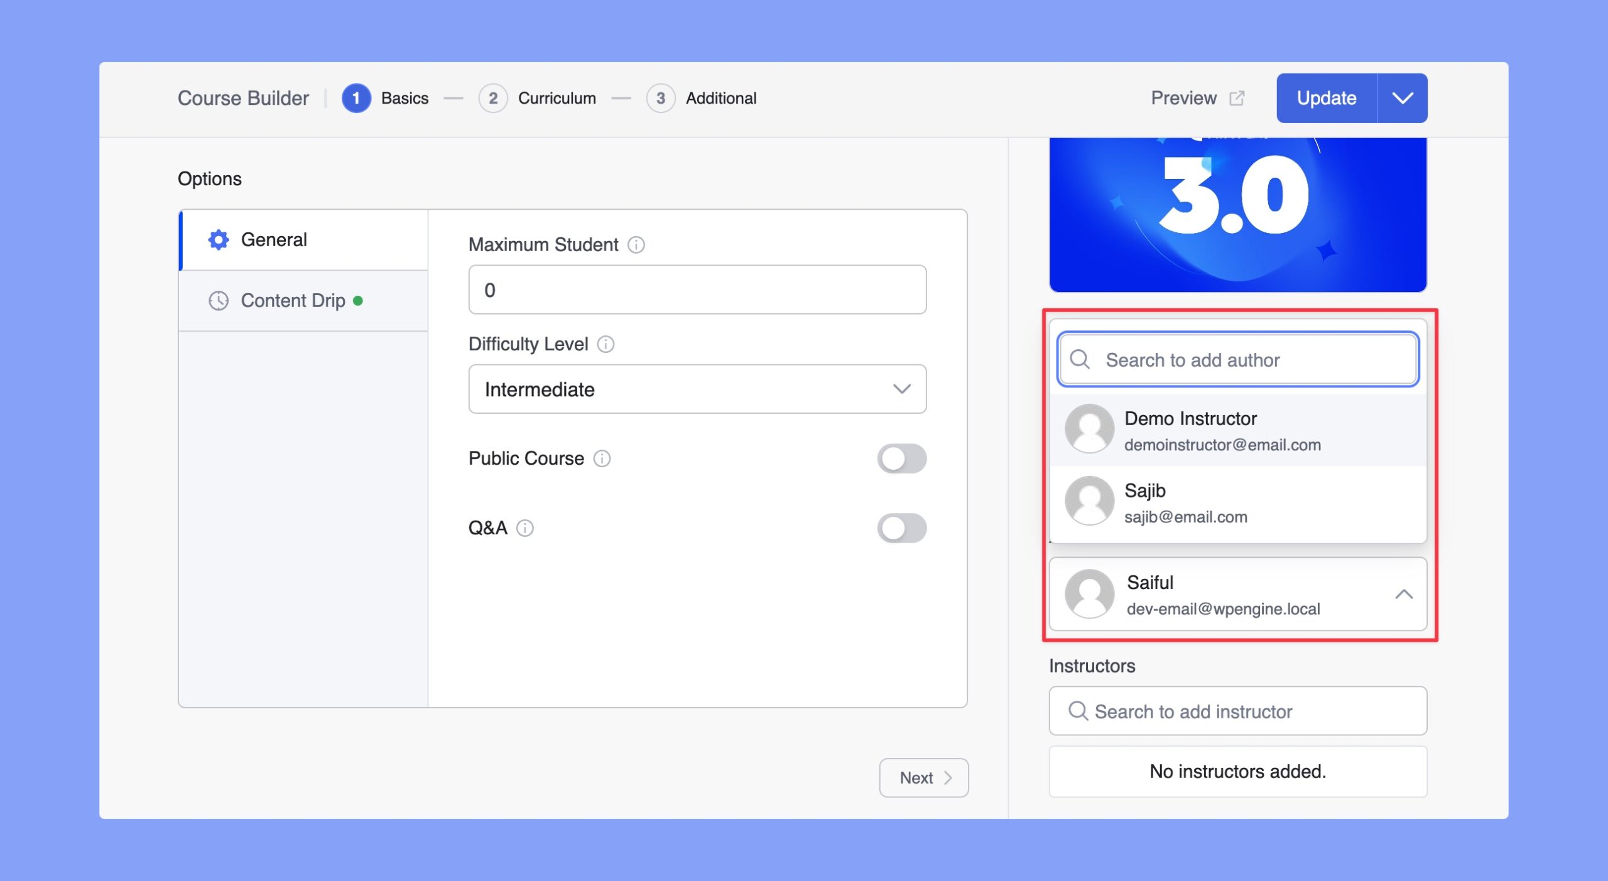Image resolution: width=1608 pixels, height=881 pixels.
Task: Click the info icon next to Difficulty Level
Action: coord(606,344)
